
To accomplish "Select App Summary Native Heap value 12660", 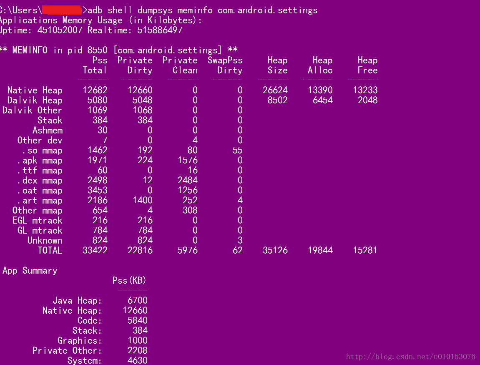I will [135, 310].
